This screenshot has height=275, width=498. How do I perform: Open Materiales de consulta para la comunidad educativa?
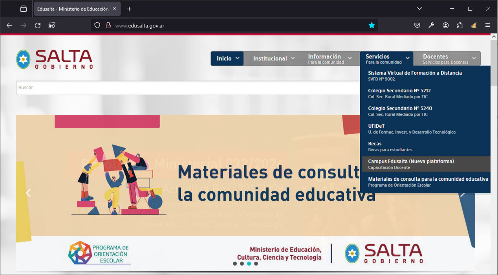[x=426, y=181]
